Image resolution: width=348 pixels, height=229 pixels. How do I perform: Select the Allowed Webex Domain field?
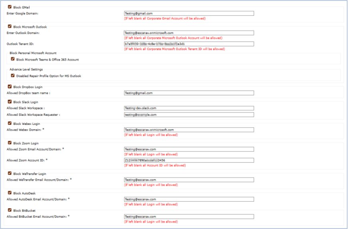[x=189, y=130]
